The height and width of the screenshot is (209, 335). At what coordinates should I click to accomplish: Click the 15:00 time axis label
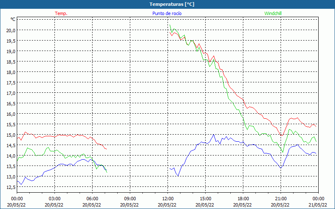click(205, 199)
